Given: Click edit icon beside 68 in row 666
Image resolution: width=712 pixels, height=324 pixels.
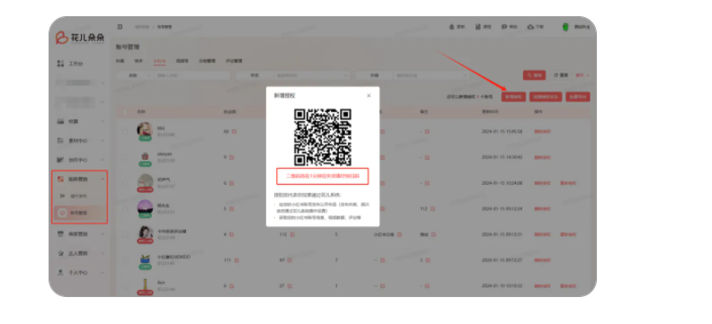Looking at the screenshot, I should [x=235, y=131].
